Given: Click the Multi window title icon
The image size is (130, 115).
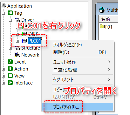Looking at the screenshot, I should pyautogui.click(x=102, y=10).
